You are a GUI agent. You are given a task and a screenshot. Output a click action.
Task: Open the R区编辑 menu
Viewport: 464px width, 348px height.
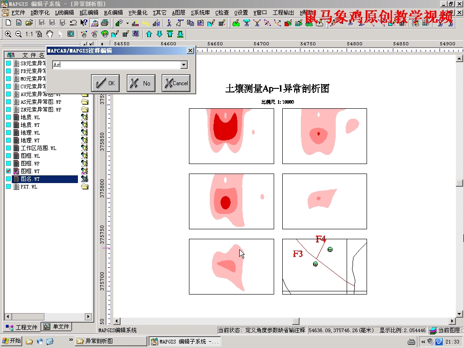89,13
